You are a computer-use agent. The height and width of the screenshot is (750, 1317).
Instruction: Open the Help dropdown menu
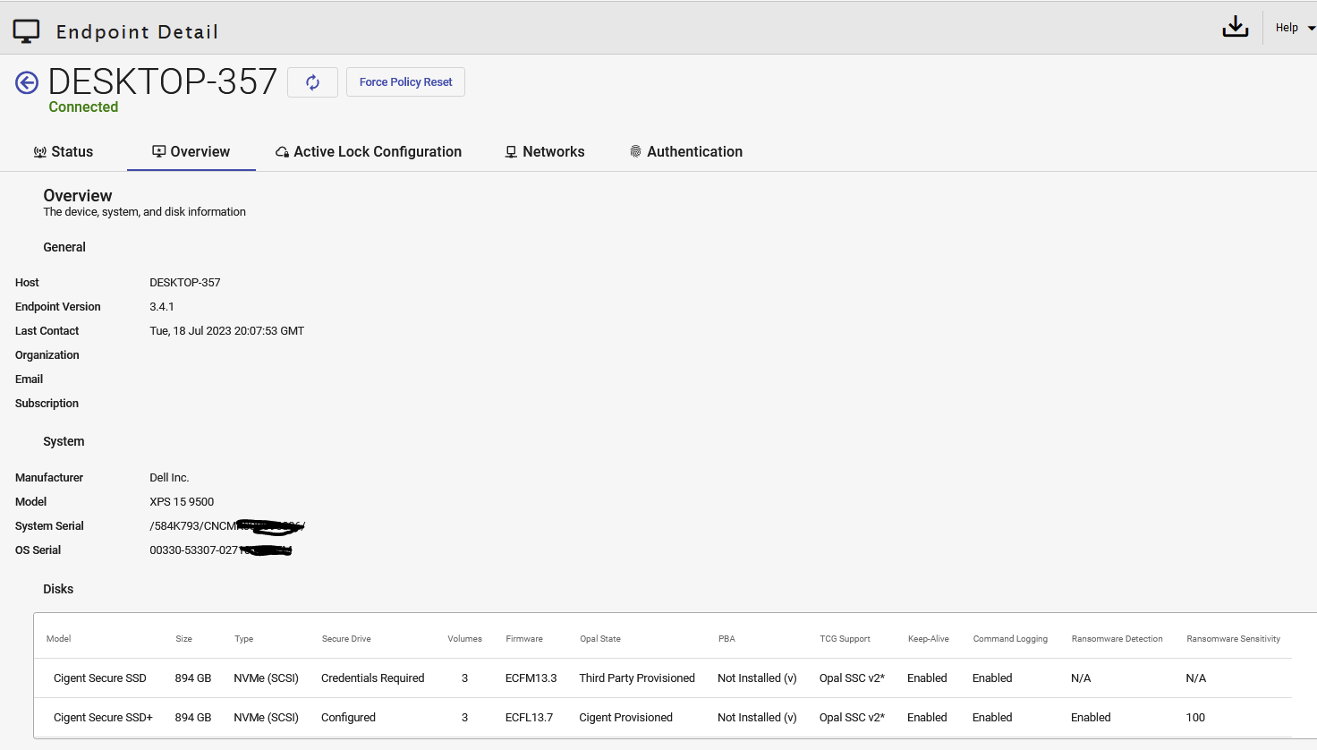[1294, 28]
